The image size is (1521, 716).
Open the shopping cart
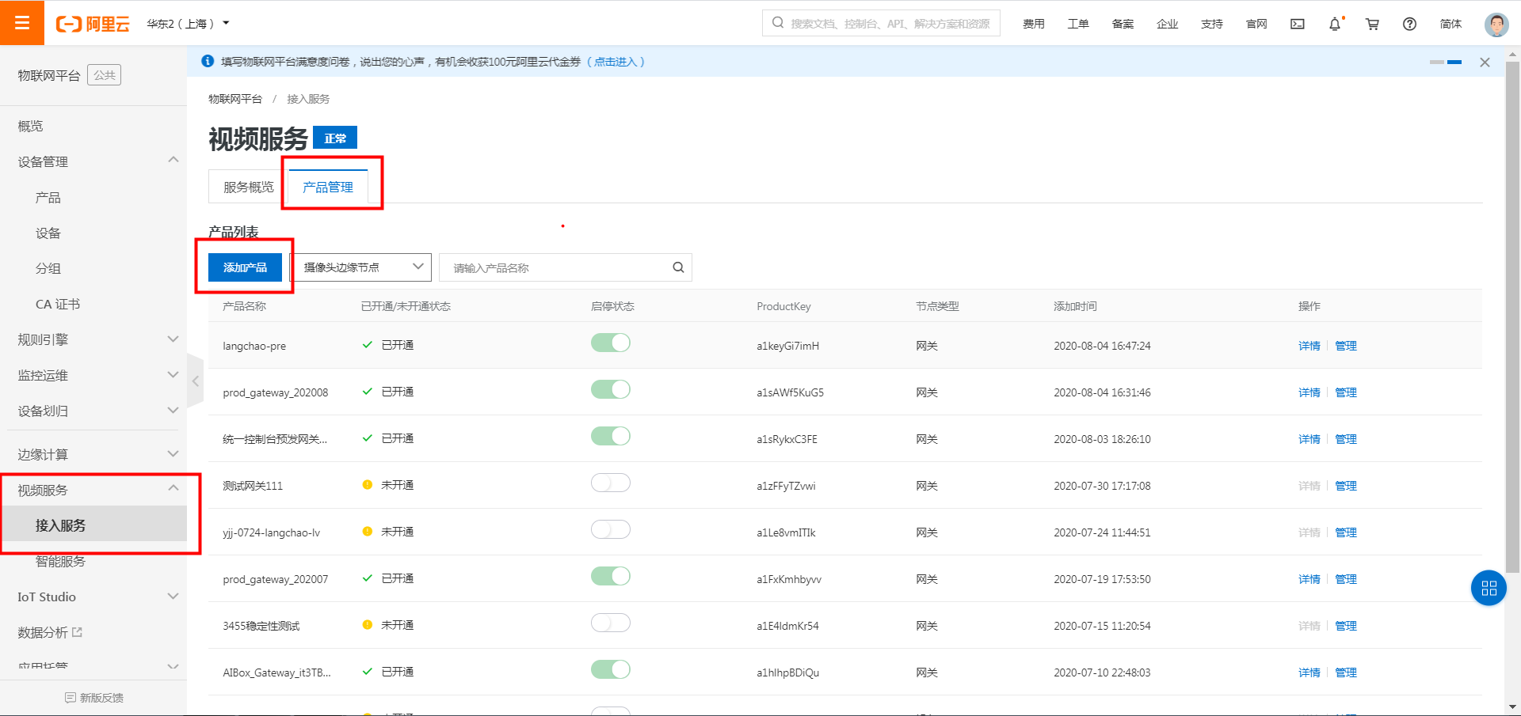(1372, 24)
